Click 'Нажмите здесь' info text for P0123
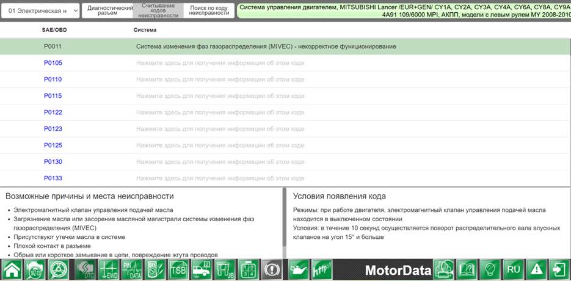The width and height of the screenshot is (571, 281). coord(220,129)
